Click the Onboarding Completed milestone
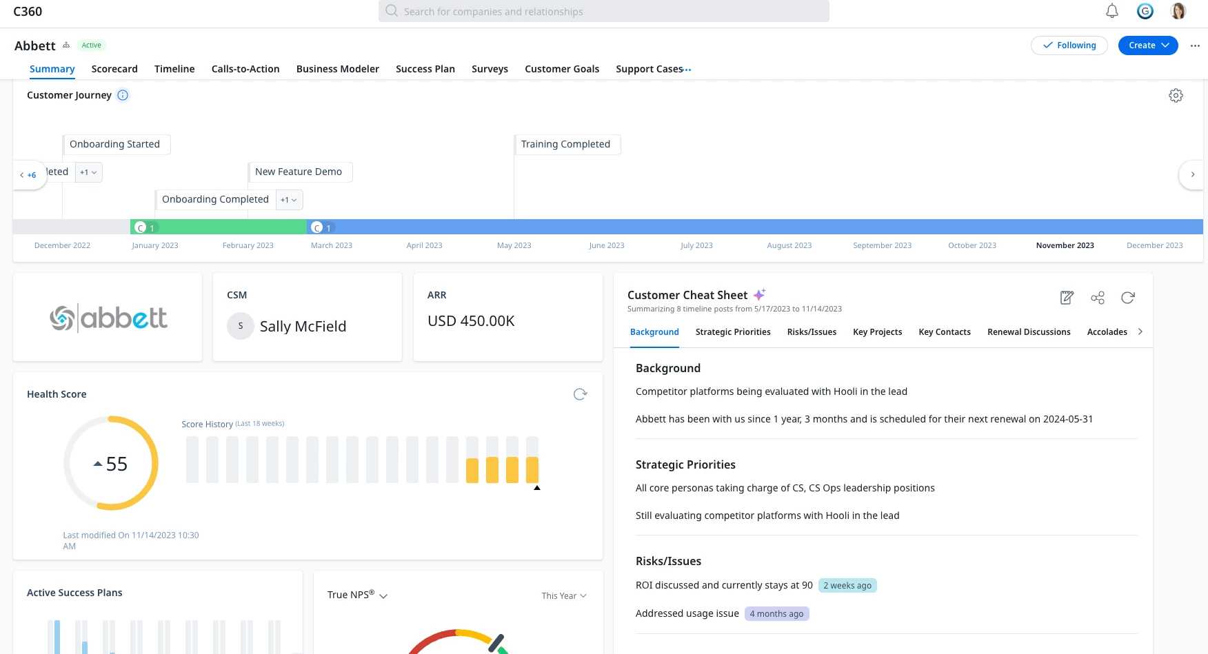 (215, 199)
